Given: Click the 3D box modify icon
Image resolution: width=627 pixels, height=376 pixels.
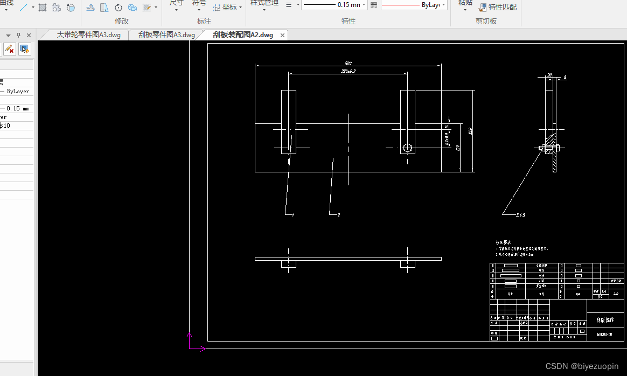Looking at the screenshot, I should click(x=133, y=7).
